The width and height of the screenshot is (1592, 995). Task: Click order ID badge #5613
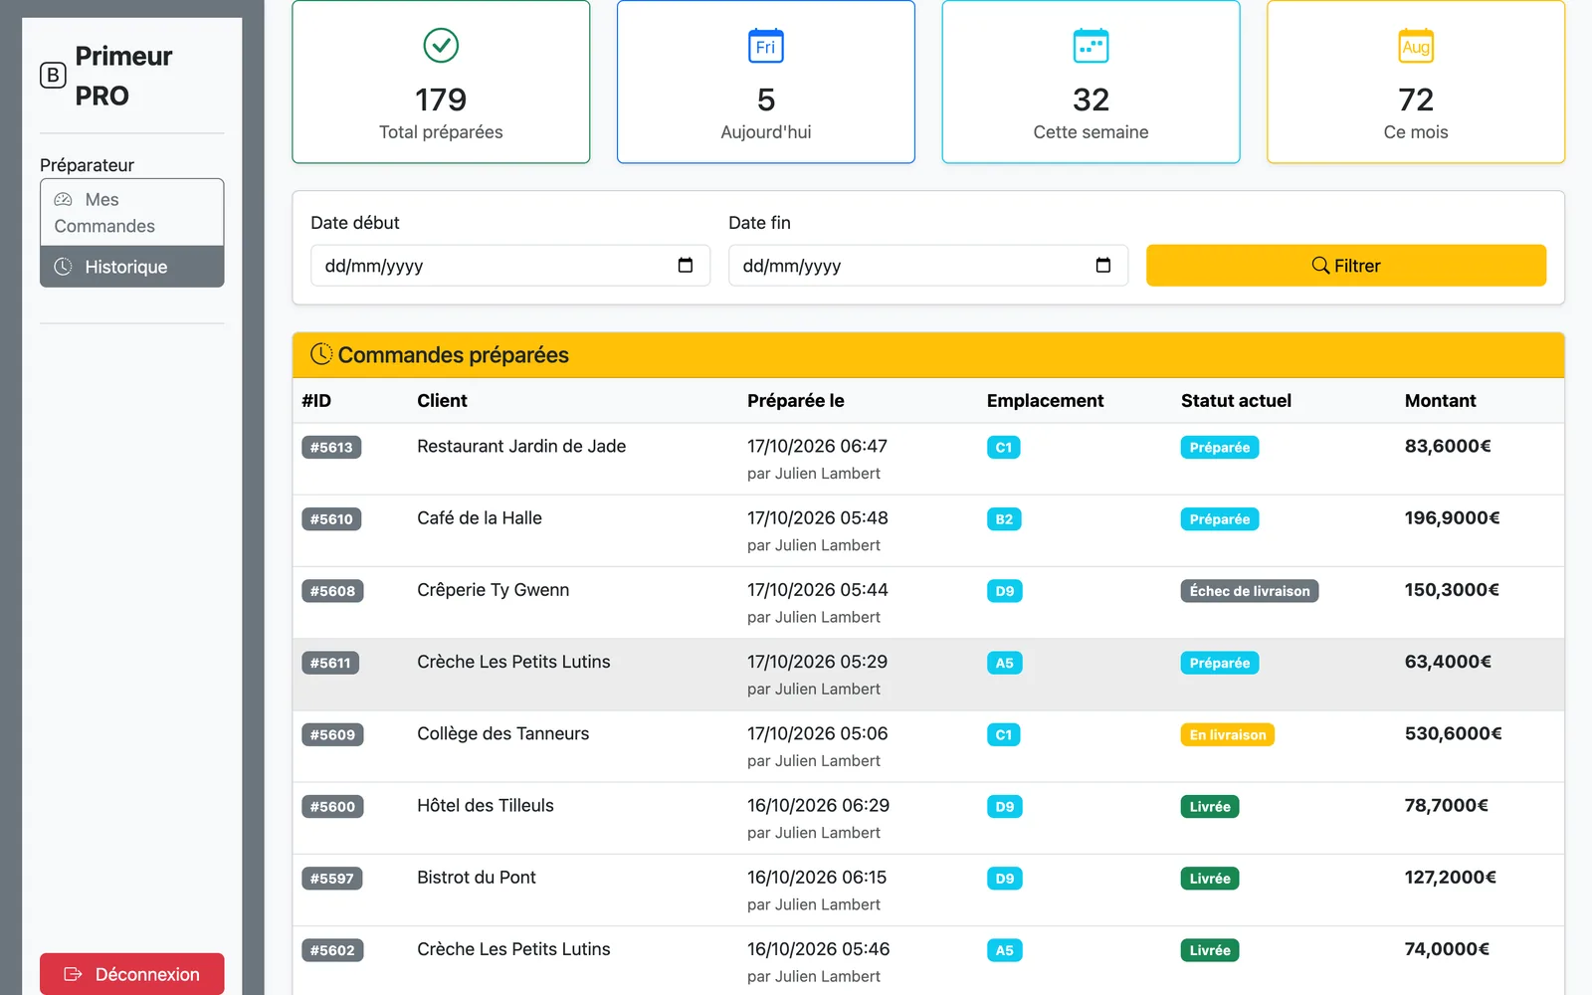[x=331, y=448]
